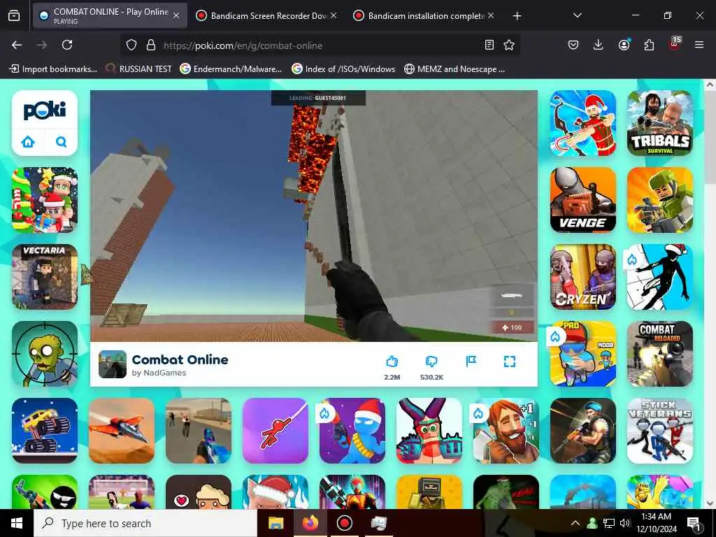Viewport: 716px width, 537px height.
Task: Like the game with thumbs up
Action: click(392, 361)
